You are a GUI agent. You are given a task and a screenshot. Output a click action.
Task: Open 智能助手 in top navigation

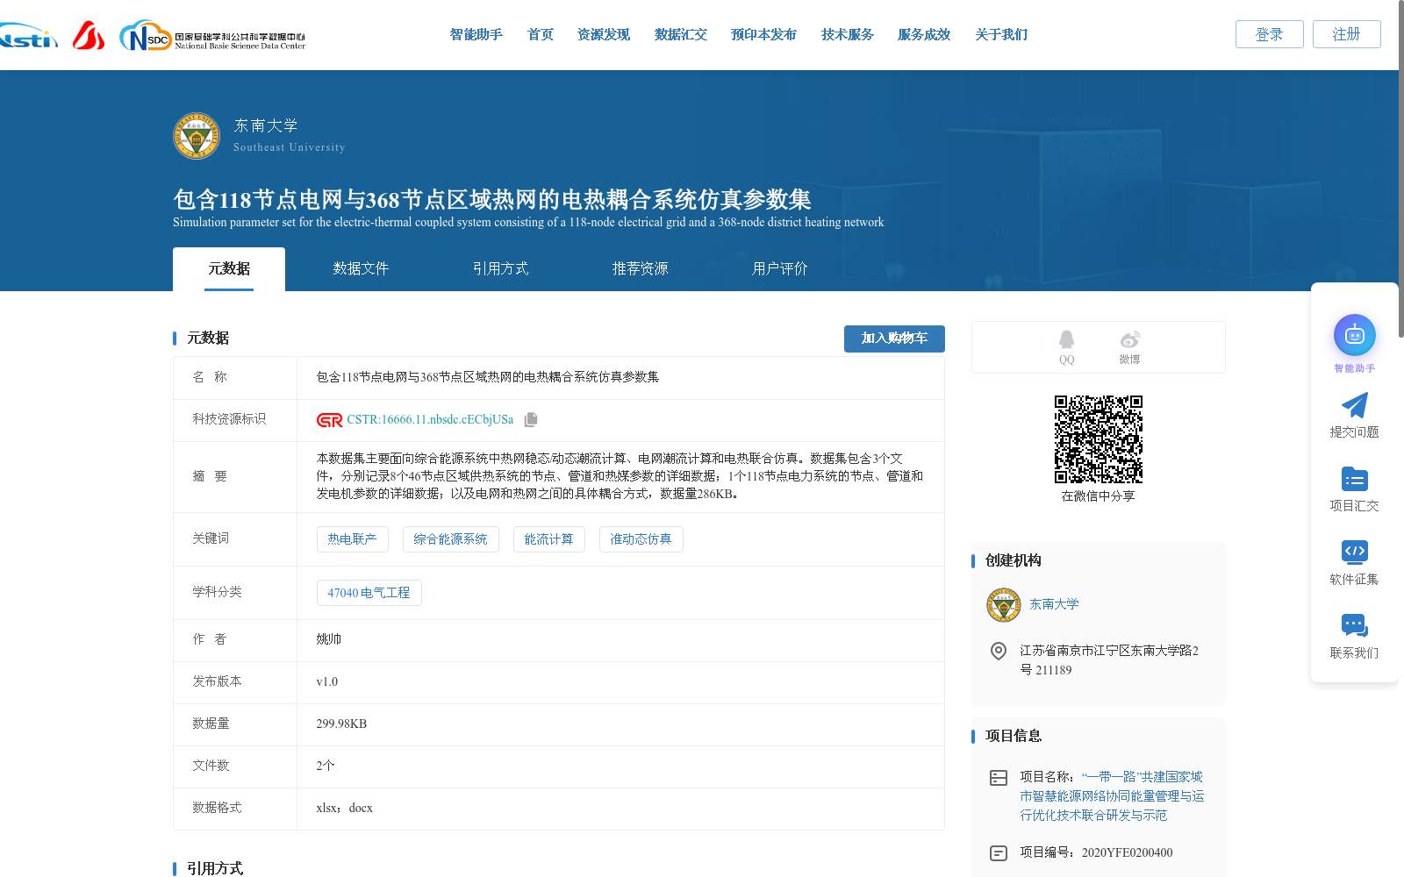coord(476,35)
